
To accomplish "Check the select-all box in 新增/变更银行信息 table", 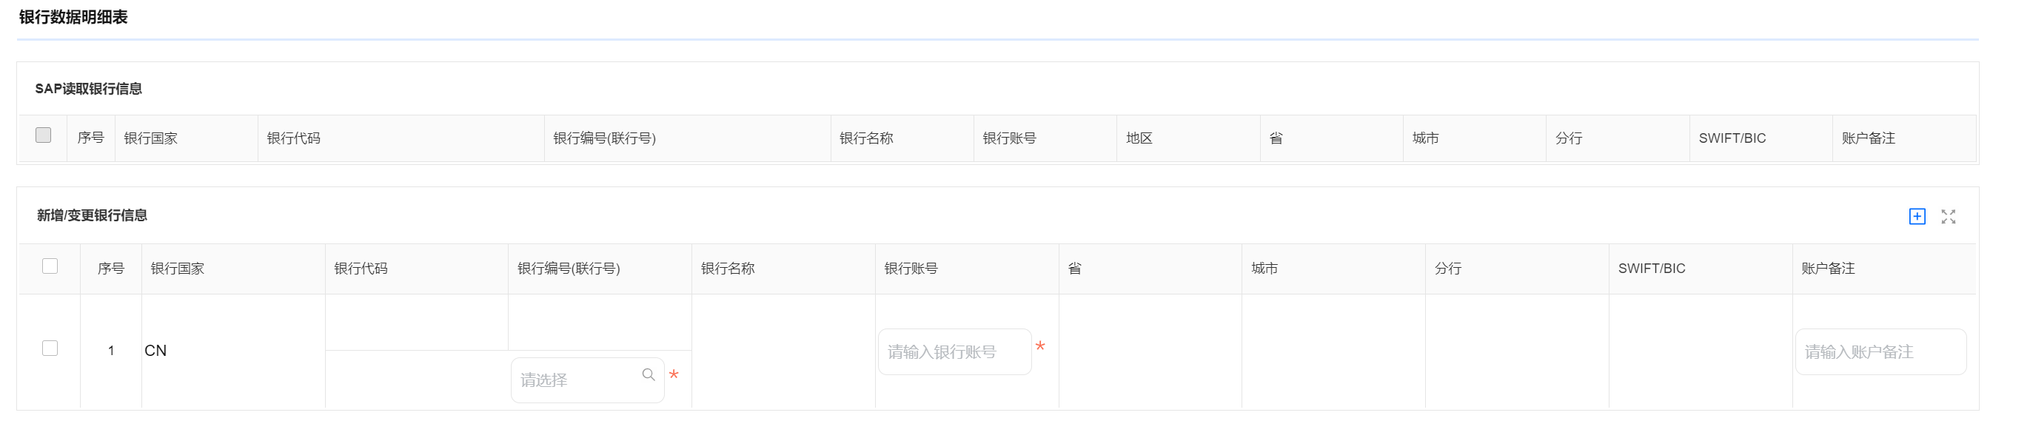I will [x=50, y=266].
